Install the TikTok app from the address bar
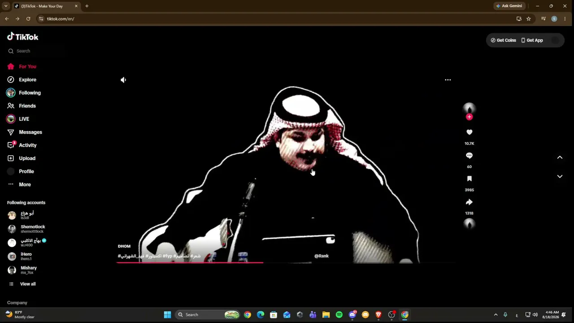This screenshot has height=323, width=574. pyautogui.click(x=519, y=19)
